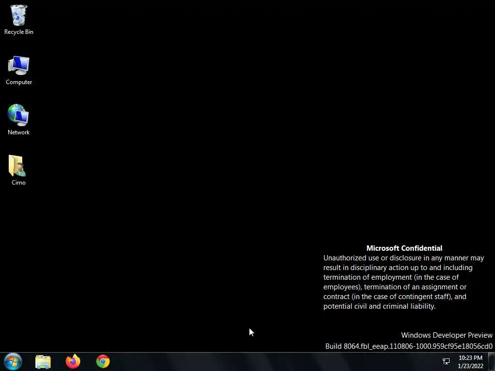Open the clock showing 10:23 PM
Screen dimensions: 495x371
pyautogui.click(x=470, y=362)
